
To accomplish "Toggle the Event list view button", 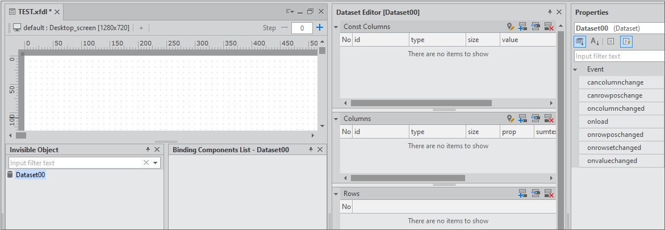I will click(x=626, y=41).
